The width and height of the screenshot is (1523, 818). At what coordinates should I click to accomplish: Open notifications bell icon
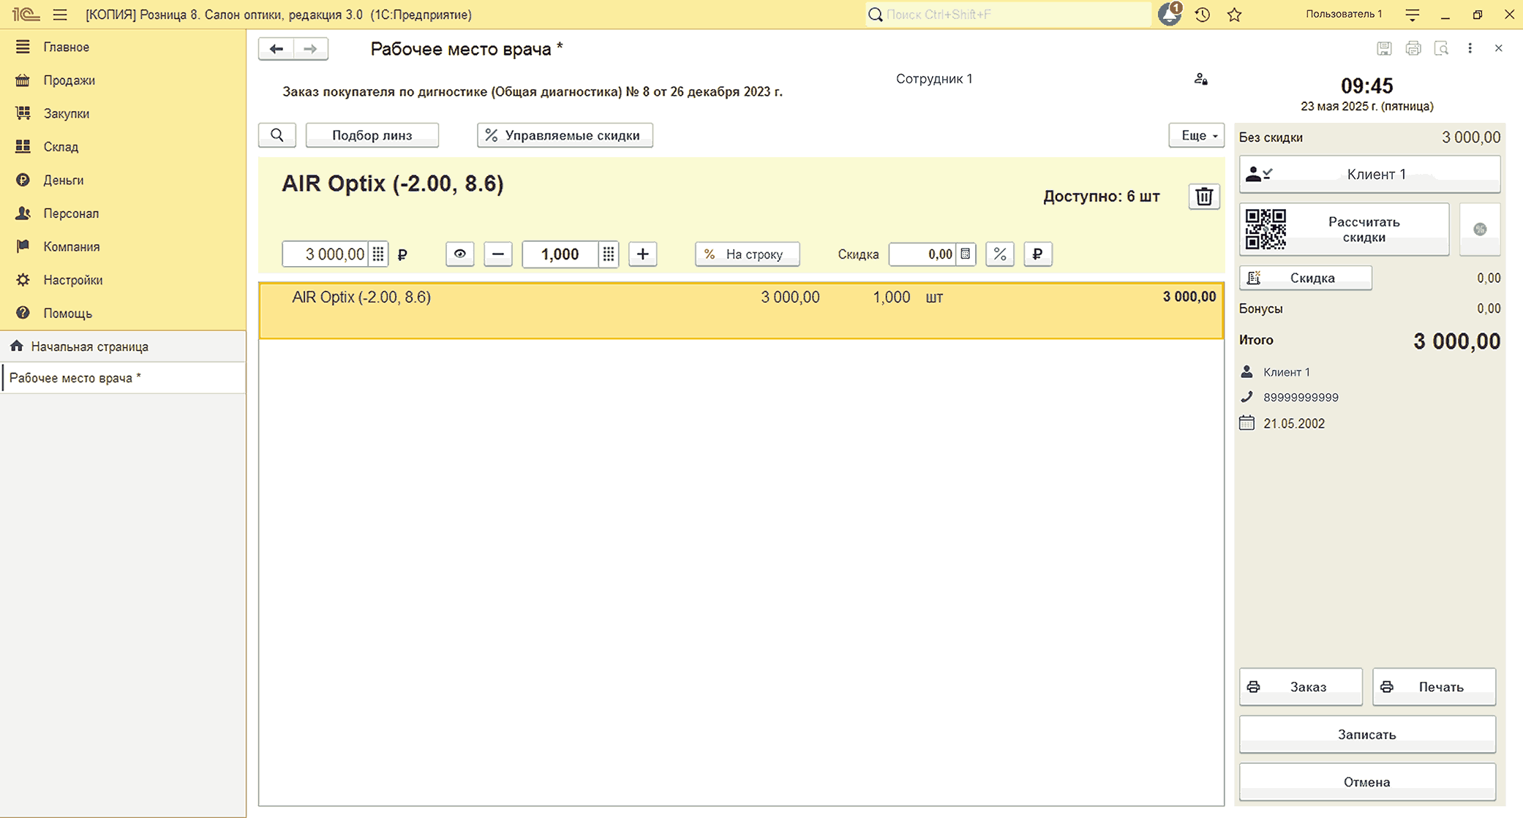click(x=1169, y=14)
